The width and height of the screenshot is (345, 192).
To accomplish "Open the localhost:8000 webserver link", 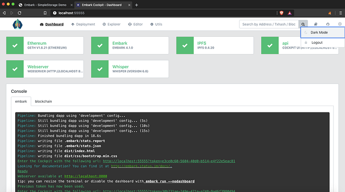I will click(x=86, y=176).
